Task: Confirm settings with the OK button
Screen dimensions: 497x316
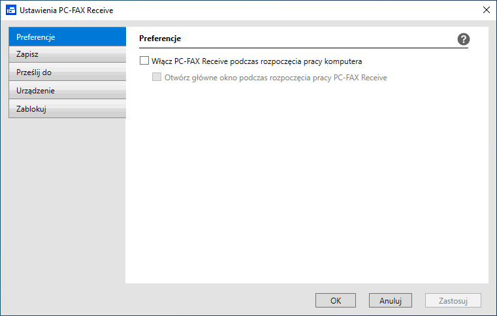Action: pos(336,301)
